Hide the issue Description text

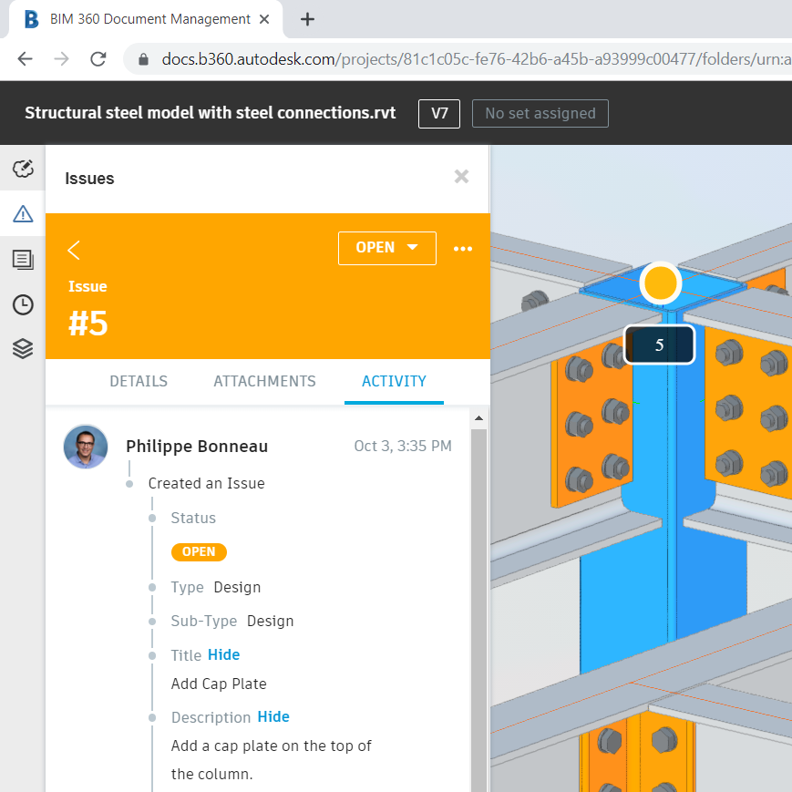point(273,716)
